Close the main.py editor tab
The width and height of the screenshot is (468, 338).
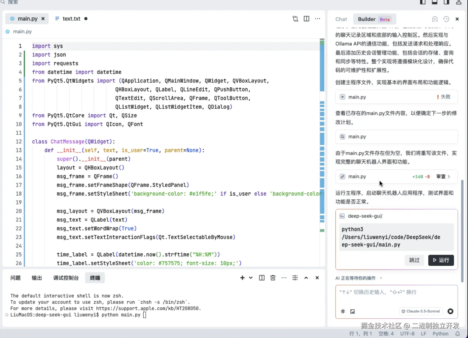[43, 19]
